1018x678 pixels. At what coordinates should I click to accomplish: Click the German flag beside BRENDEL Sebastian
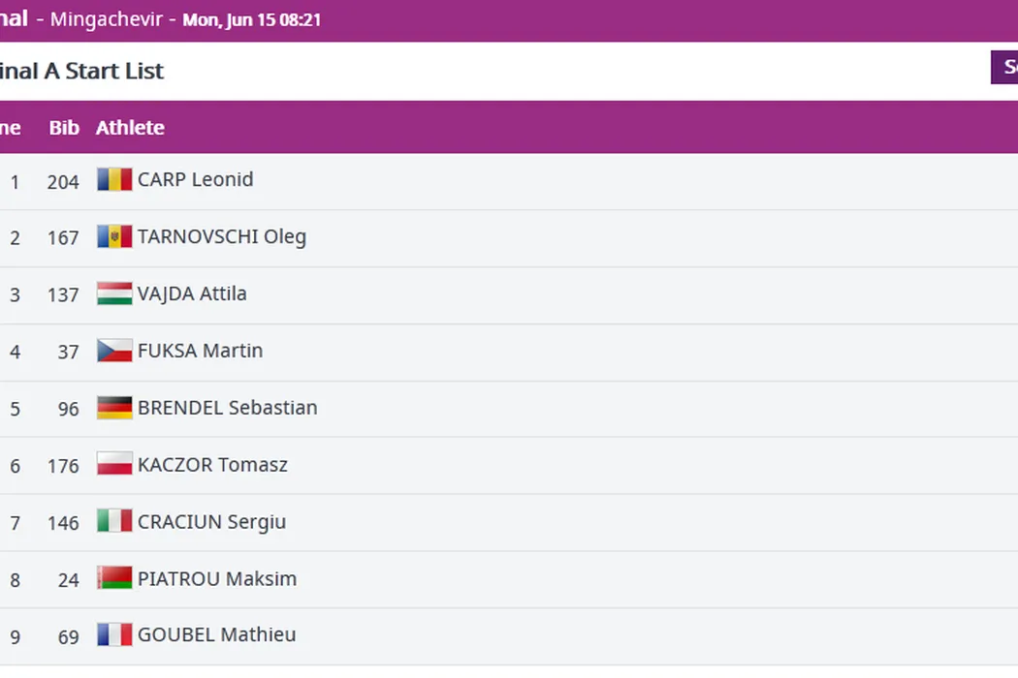click(x=114, y=408)
